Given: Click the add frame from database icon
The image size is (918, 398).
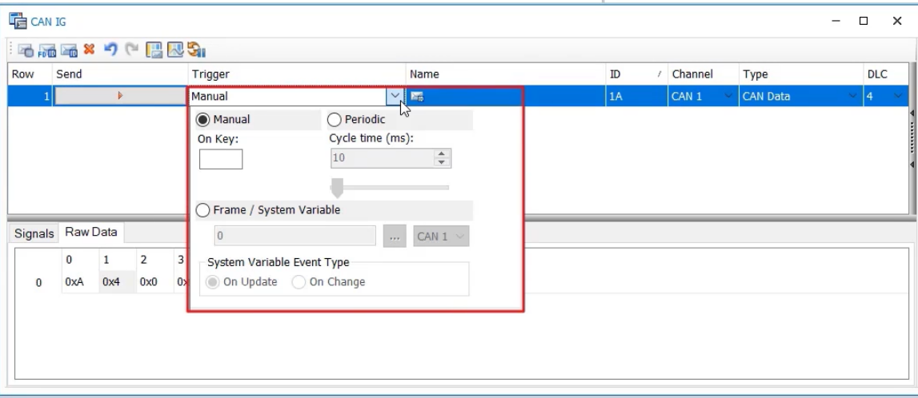Looking at the screenshot, I should pos(25,50).
